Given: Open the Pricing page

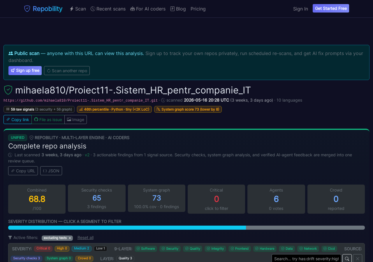Looking at the screenshot, I should tap(198, 9).
